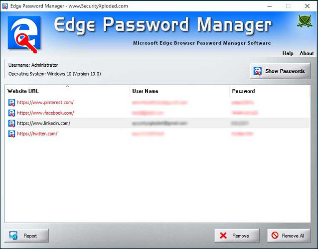Open the Help menu
The height and width of the screenshot is (249, 318).
(x=288, y=53)
